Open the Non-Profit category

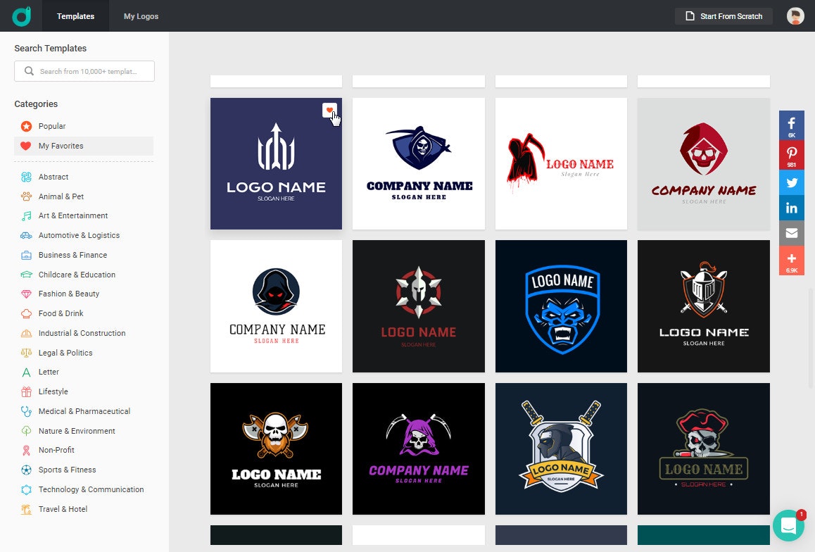(x=84, y=451)
